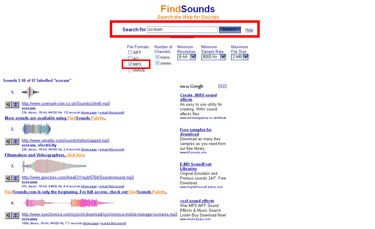Screen dimensions: 375x229
Task: Click e-mail this sound for synchronica screams
Action: click(113, 224)
